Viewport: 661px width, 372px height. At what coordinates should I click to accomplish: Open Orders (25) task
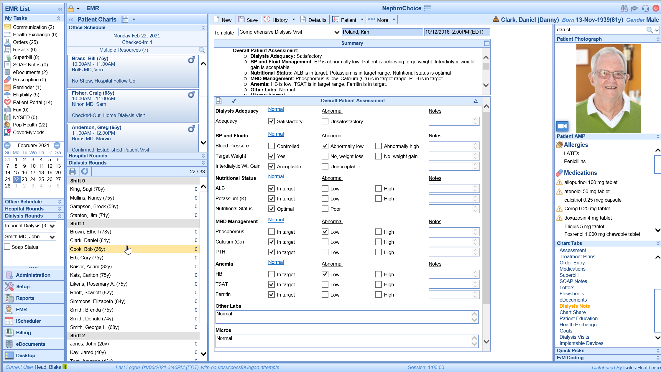click(25, 42)
